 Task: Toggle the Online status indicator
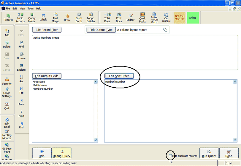tap(193, 18)
